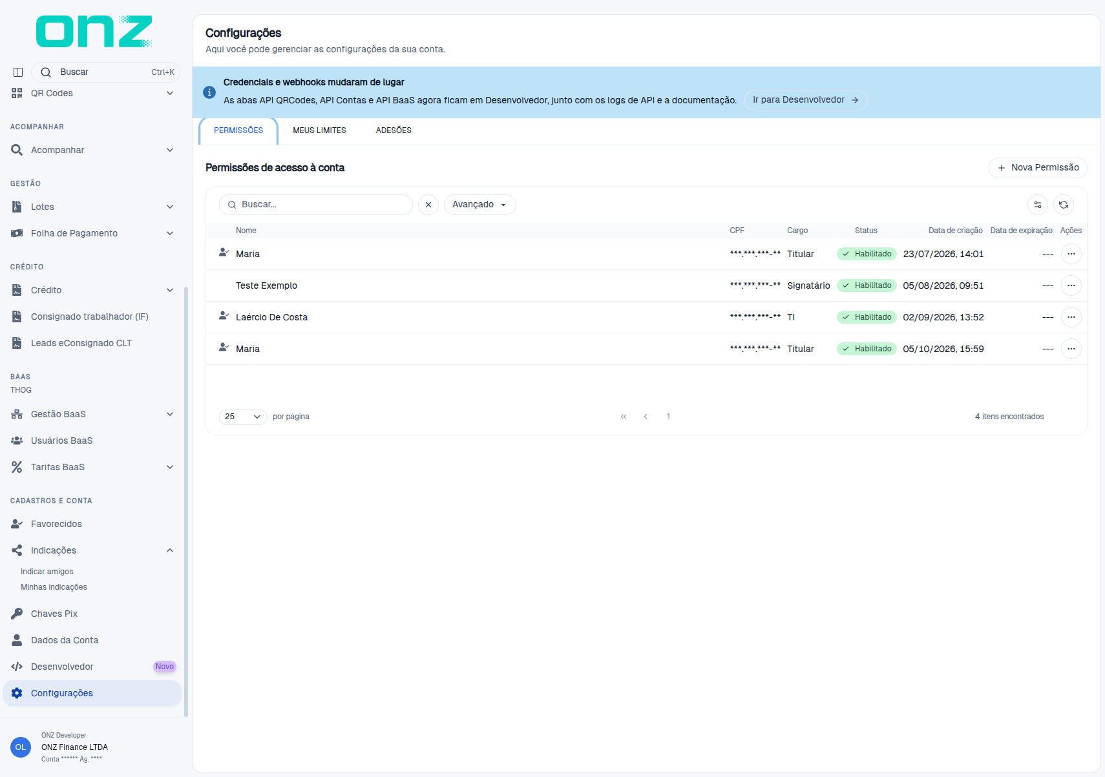This screenshot has height=777, width=1105.
Task: Refresh the permissions table
Action: [1064, 205]
